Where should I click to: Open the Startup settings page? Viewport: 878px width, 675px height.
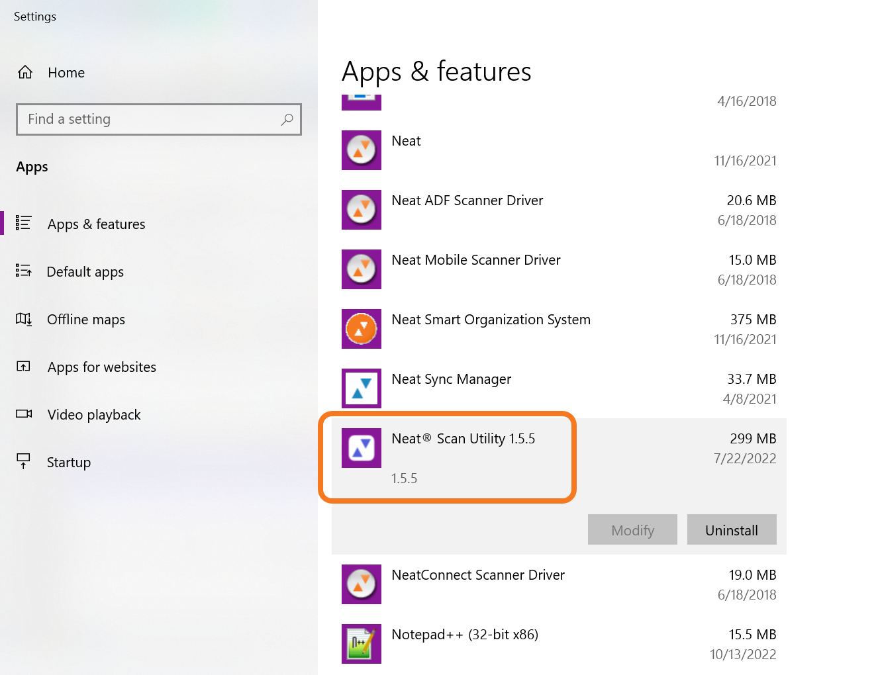pyautogui.click(x=68, y=463)
